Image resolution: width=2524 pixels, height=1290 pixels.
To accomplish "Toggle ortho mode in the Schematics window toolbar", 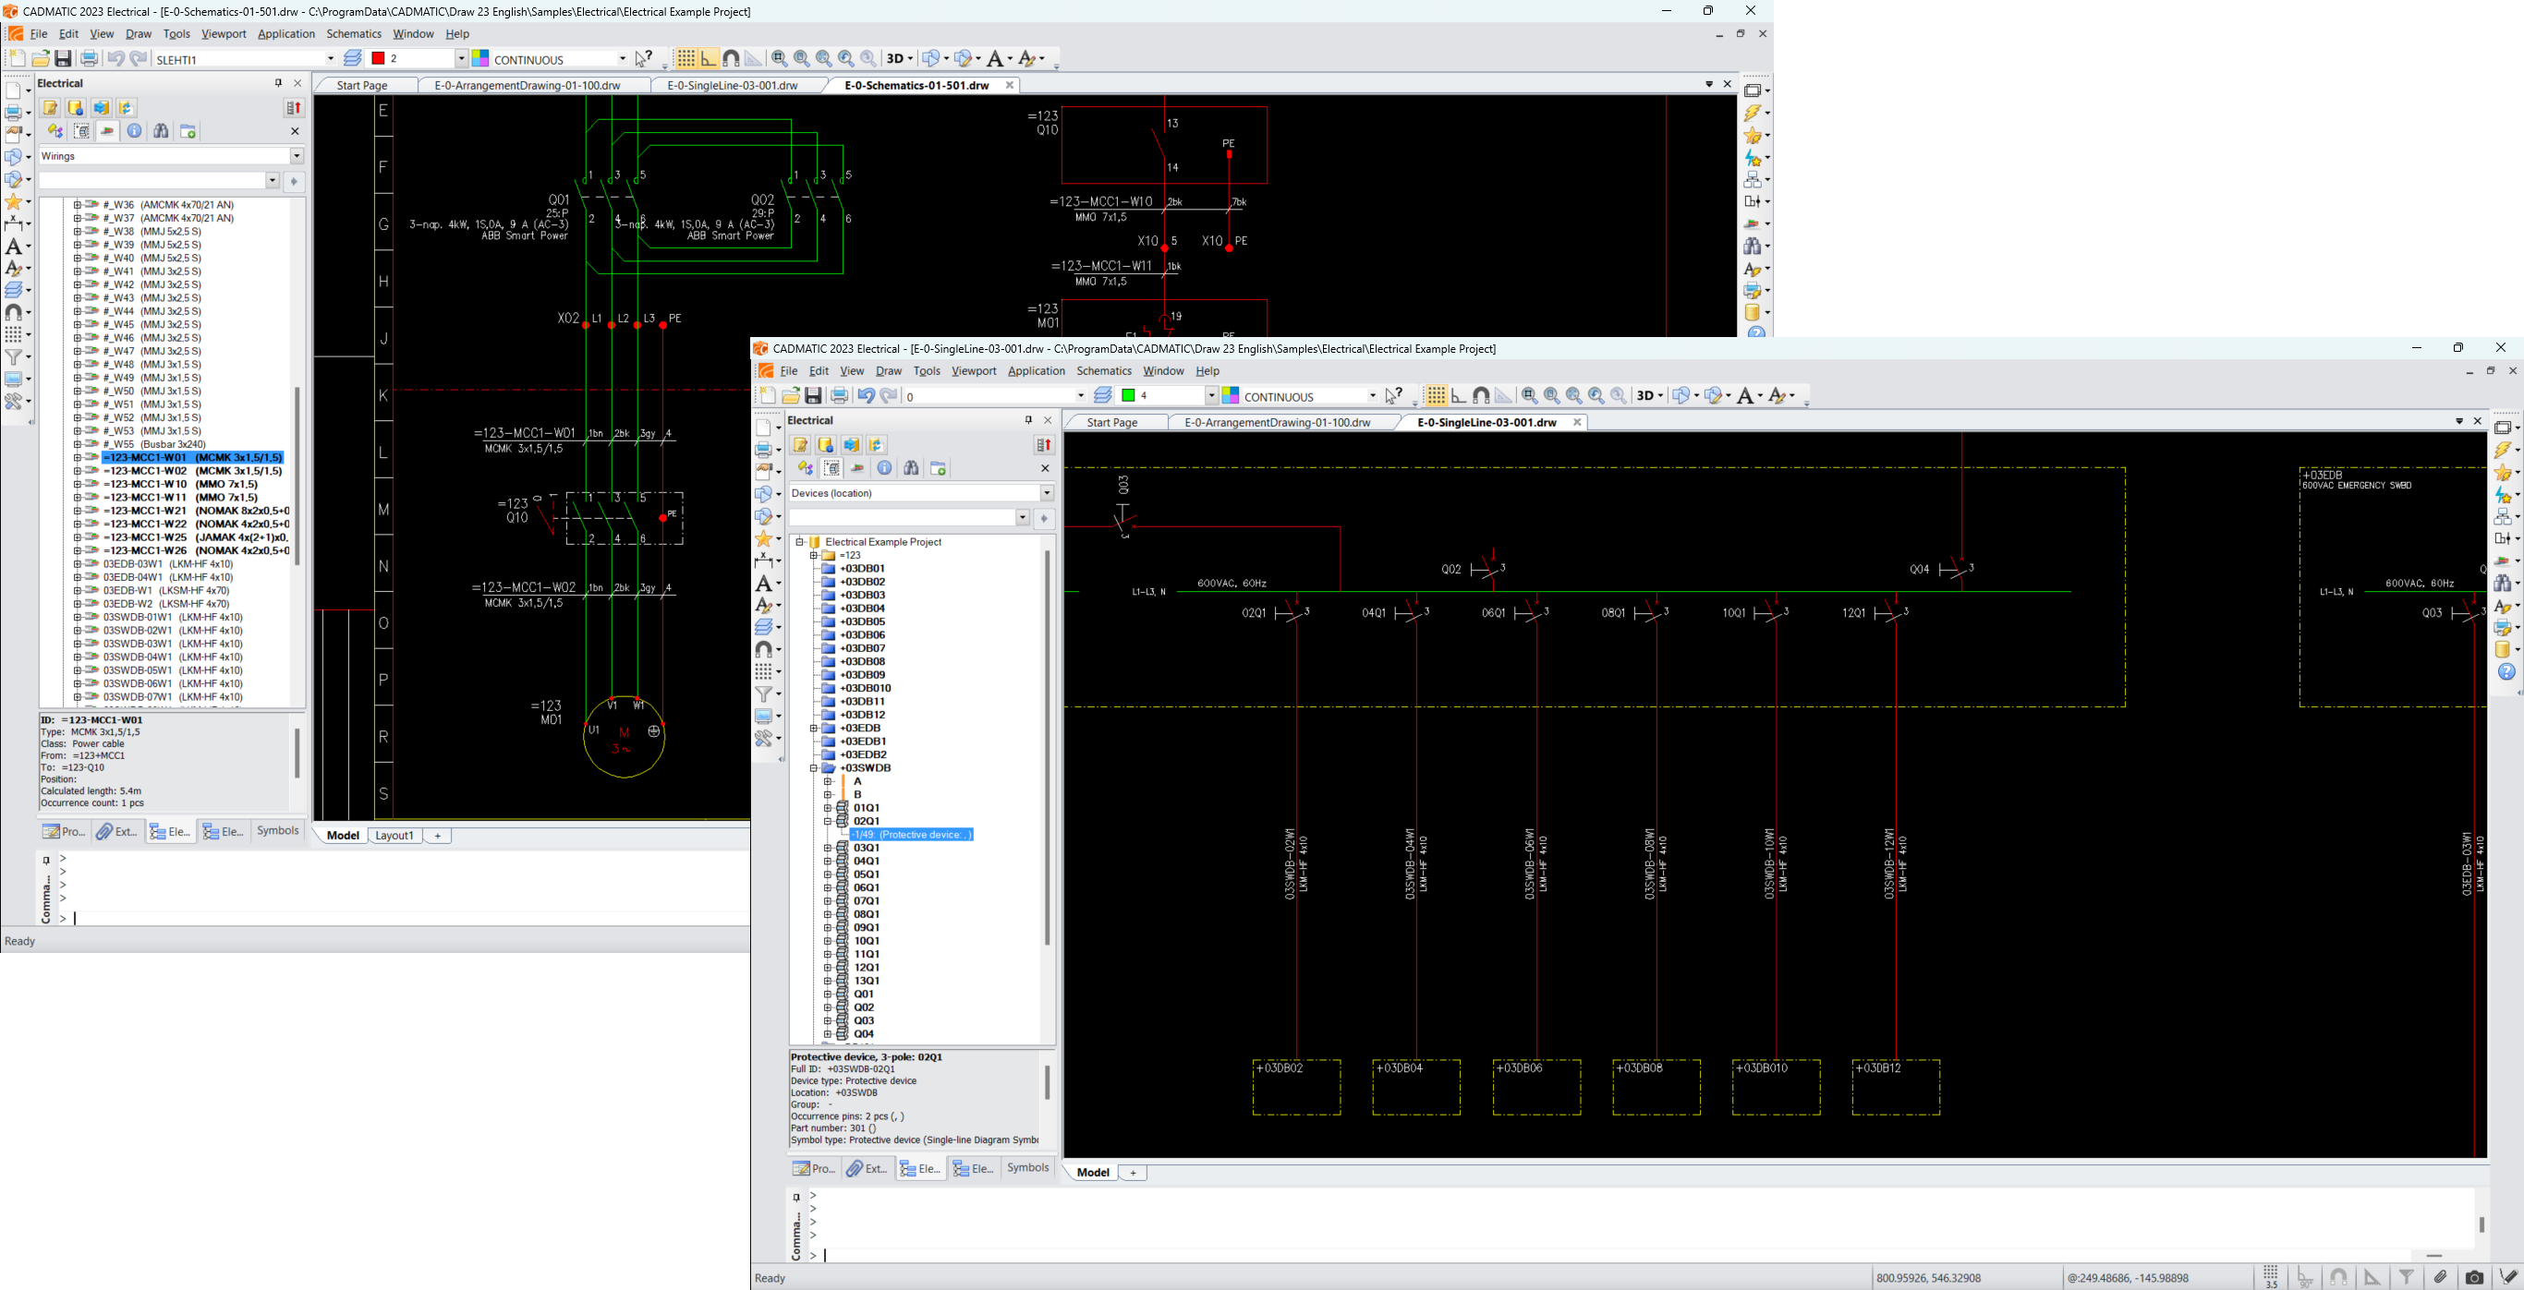I will [x=709, y=59].
